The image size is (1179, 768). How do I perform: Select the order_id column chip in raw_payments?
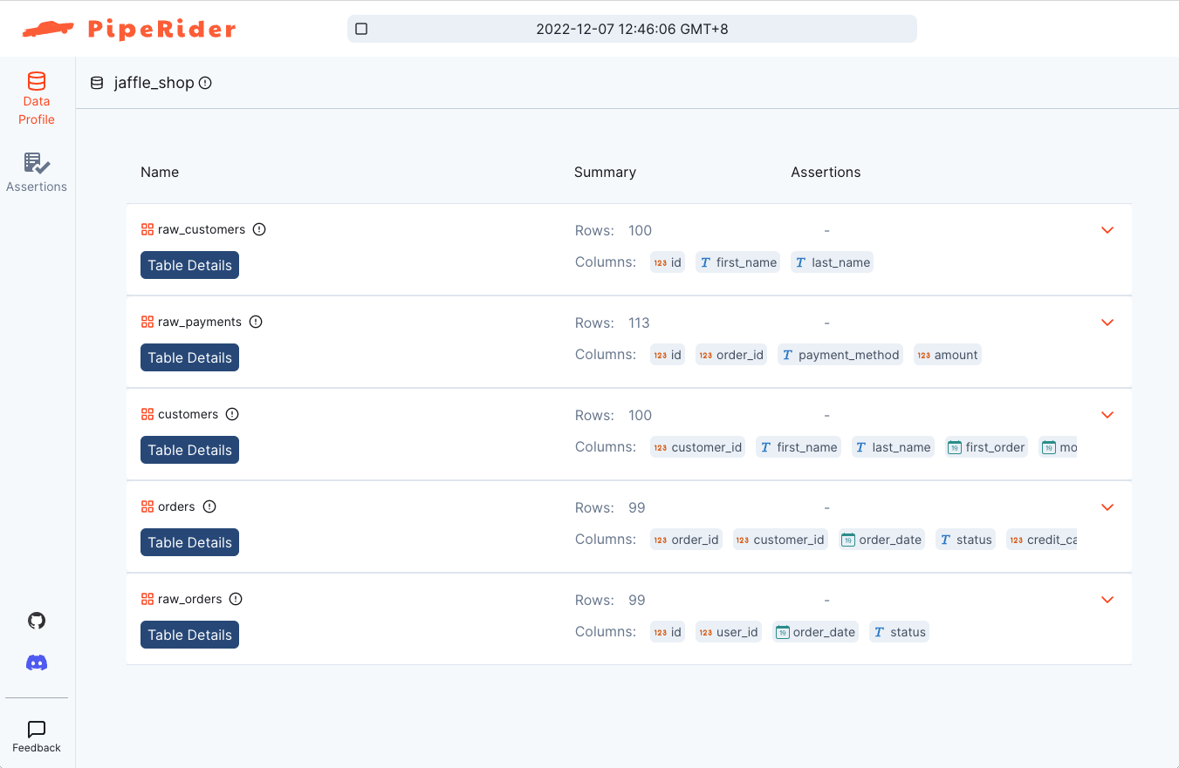[731, 355]
